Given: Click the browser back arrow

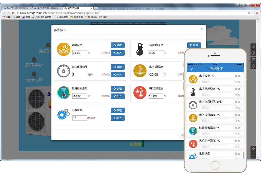Looking at the screenshot, I should tap(4, 13).
